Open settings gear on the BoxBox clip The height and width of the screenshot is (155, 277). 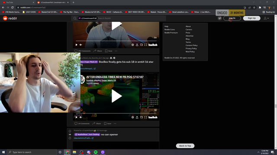pos(132,117)
